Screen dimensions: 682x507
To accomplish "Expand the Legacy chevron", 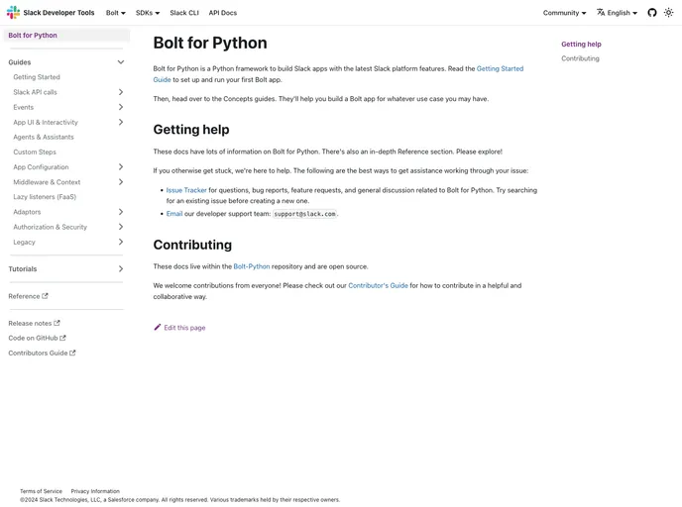I will click(x=121, y=242).
